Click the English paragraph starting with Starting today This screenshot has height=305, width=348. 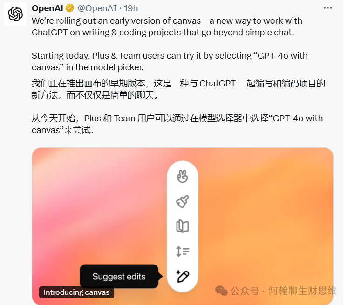pyautogui.click(x=170, y=61)
